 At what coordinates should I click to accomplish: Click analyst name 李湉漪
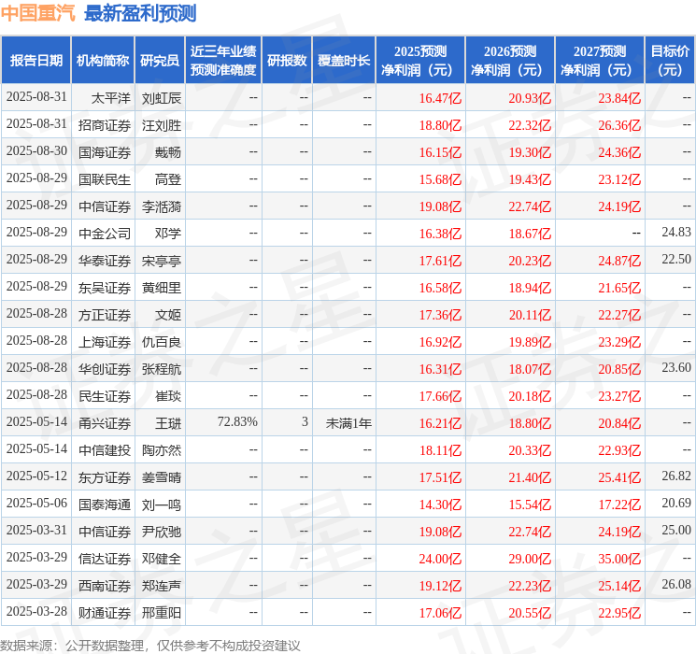(161, 206)
